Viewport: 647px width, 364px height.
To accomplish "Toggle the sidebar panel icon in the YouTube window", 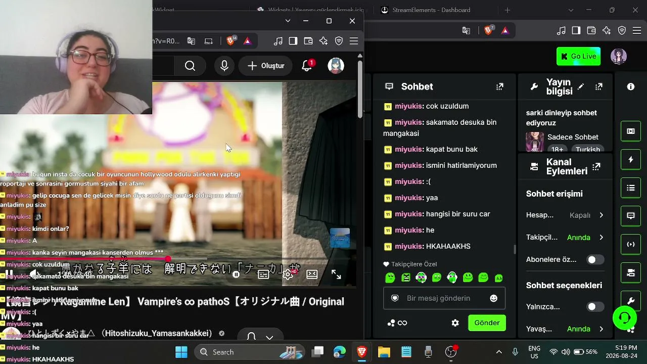I will point(293,41).
